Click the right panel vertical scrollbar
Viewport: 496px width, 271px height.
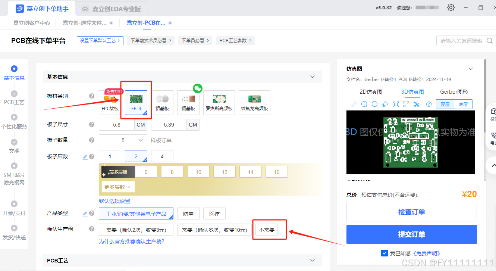point(485,120)
